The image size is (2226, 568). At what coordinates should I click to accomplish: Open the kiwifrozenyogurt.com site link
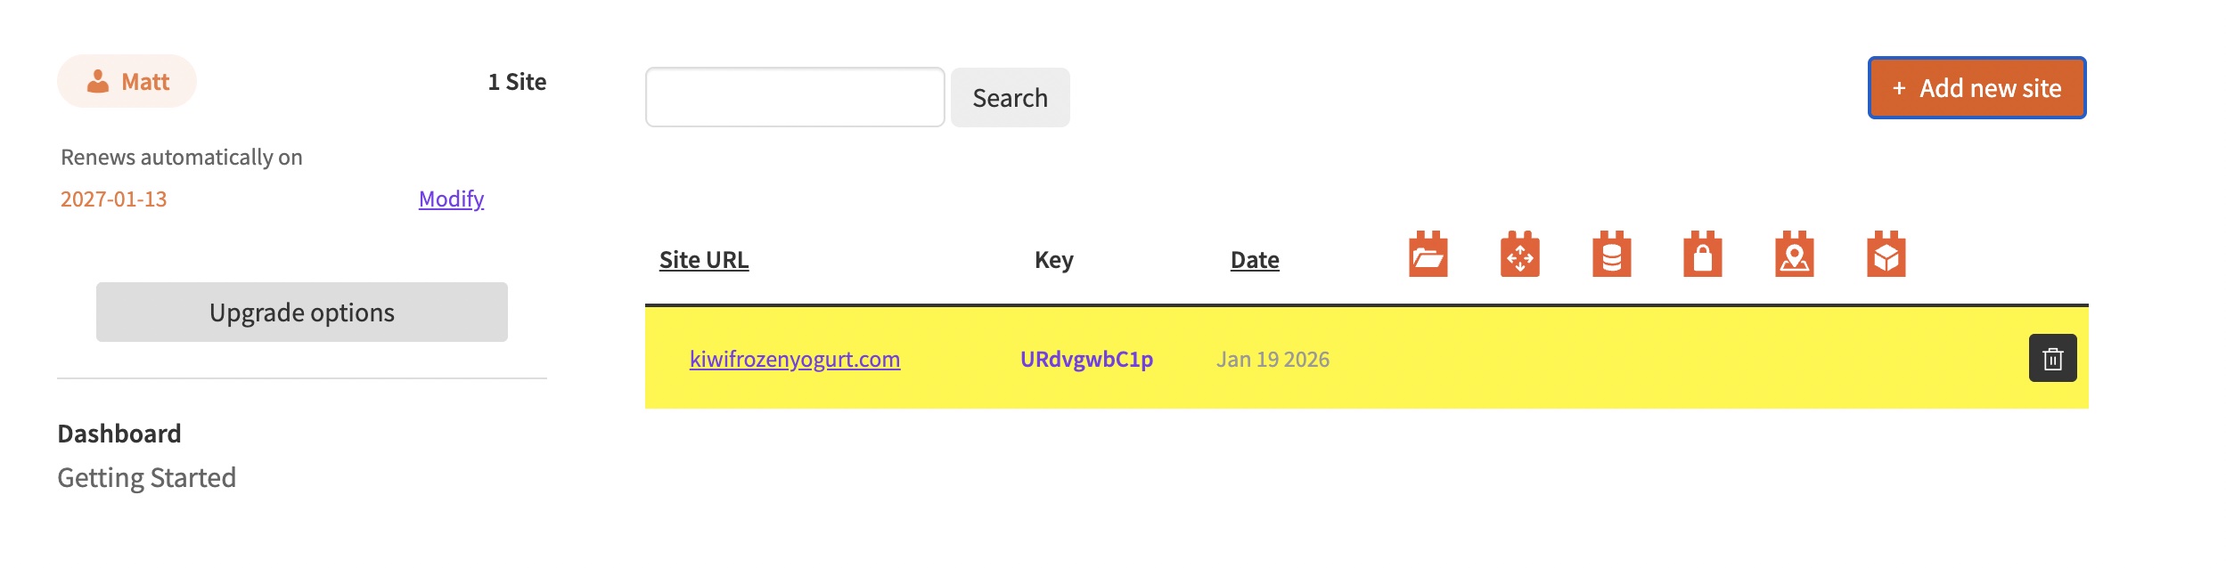(x=794, y=359)
